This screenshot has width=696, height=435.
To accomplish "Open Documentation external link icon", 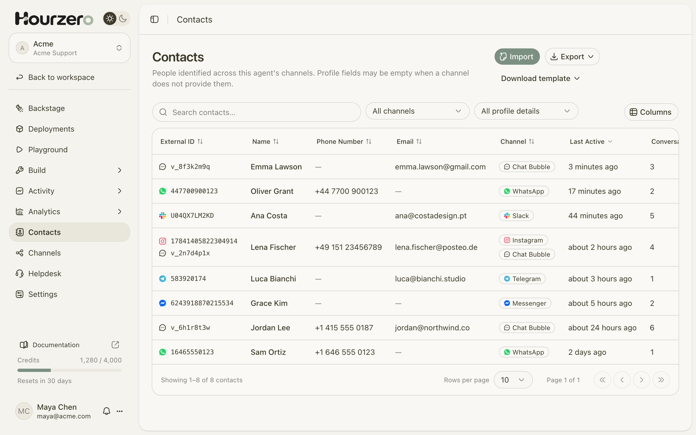I will (x=115, y=345).
